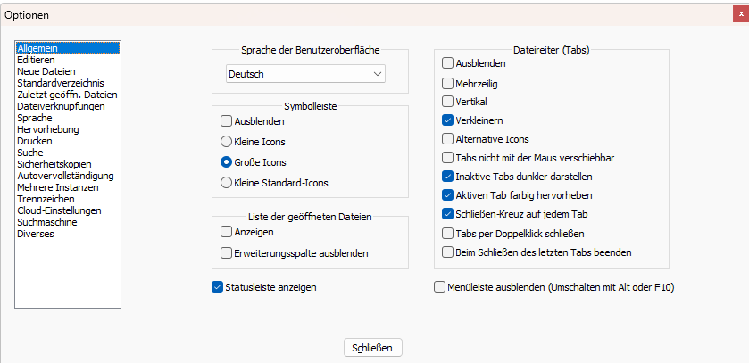Enable Mehrzeilig tabs option
This screenshot has height=363, width=749.
tap(447, 83)
